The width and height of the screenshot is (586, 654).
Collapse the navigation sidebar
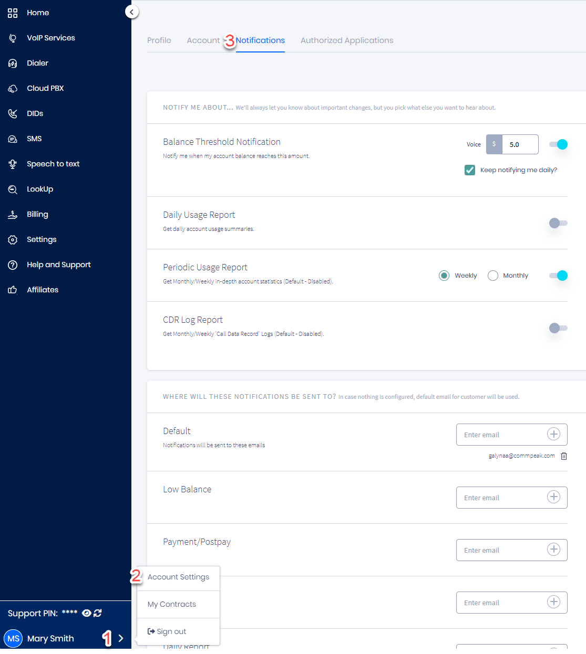[131, 11]
